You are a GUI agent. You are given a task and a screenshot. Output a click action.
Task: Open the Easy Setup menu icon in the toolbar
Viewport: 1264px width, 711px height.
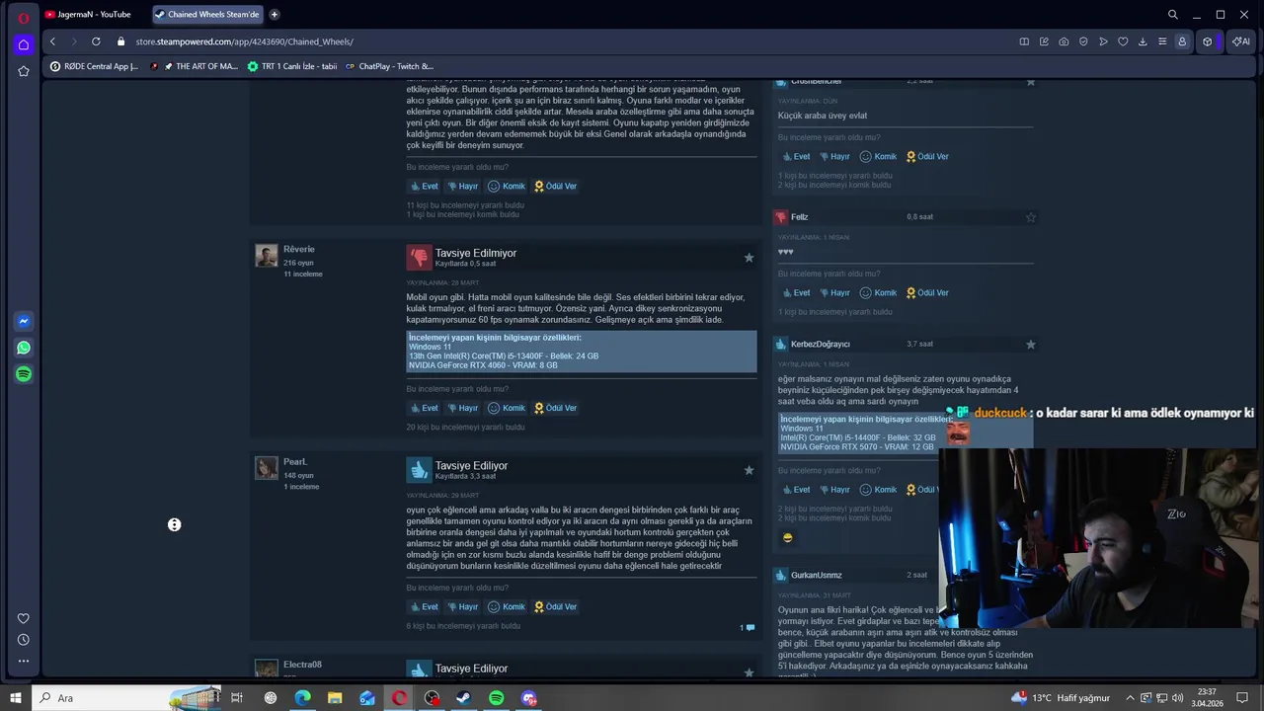coord(1162,41)
